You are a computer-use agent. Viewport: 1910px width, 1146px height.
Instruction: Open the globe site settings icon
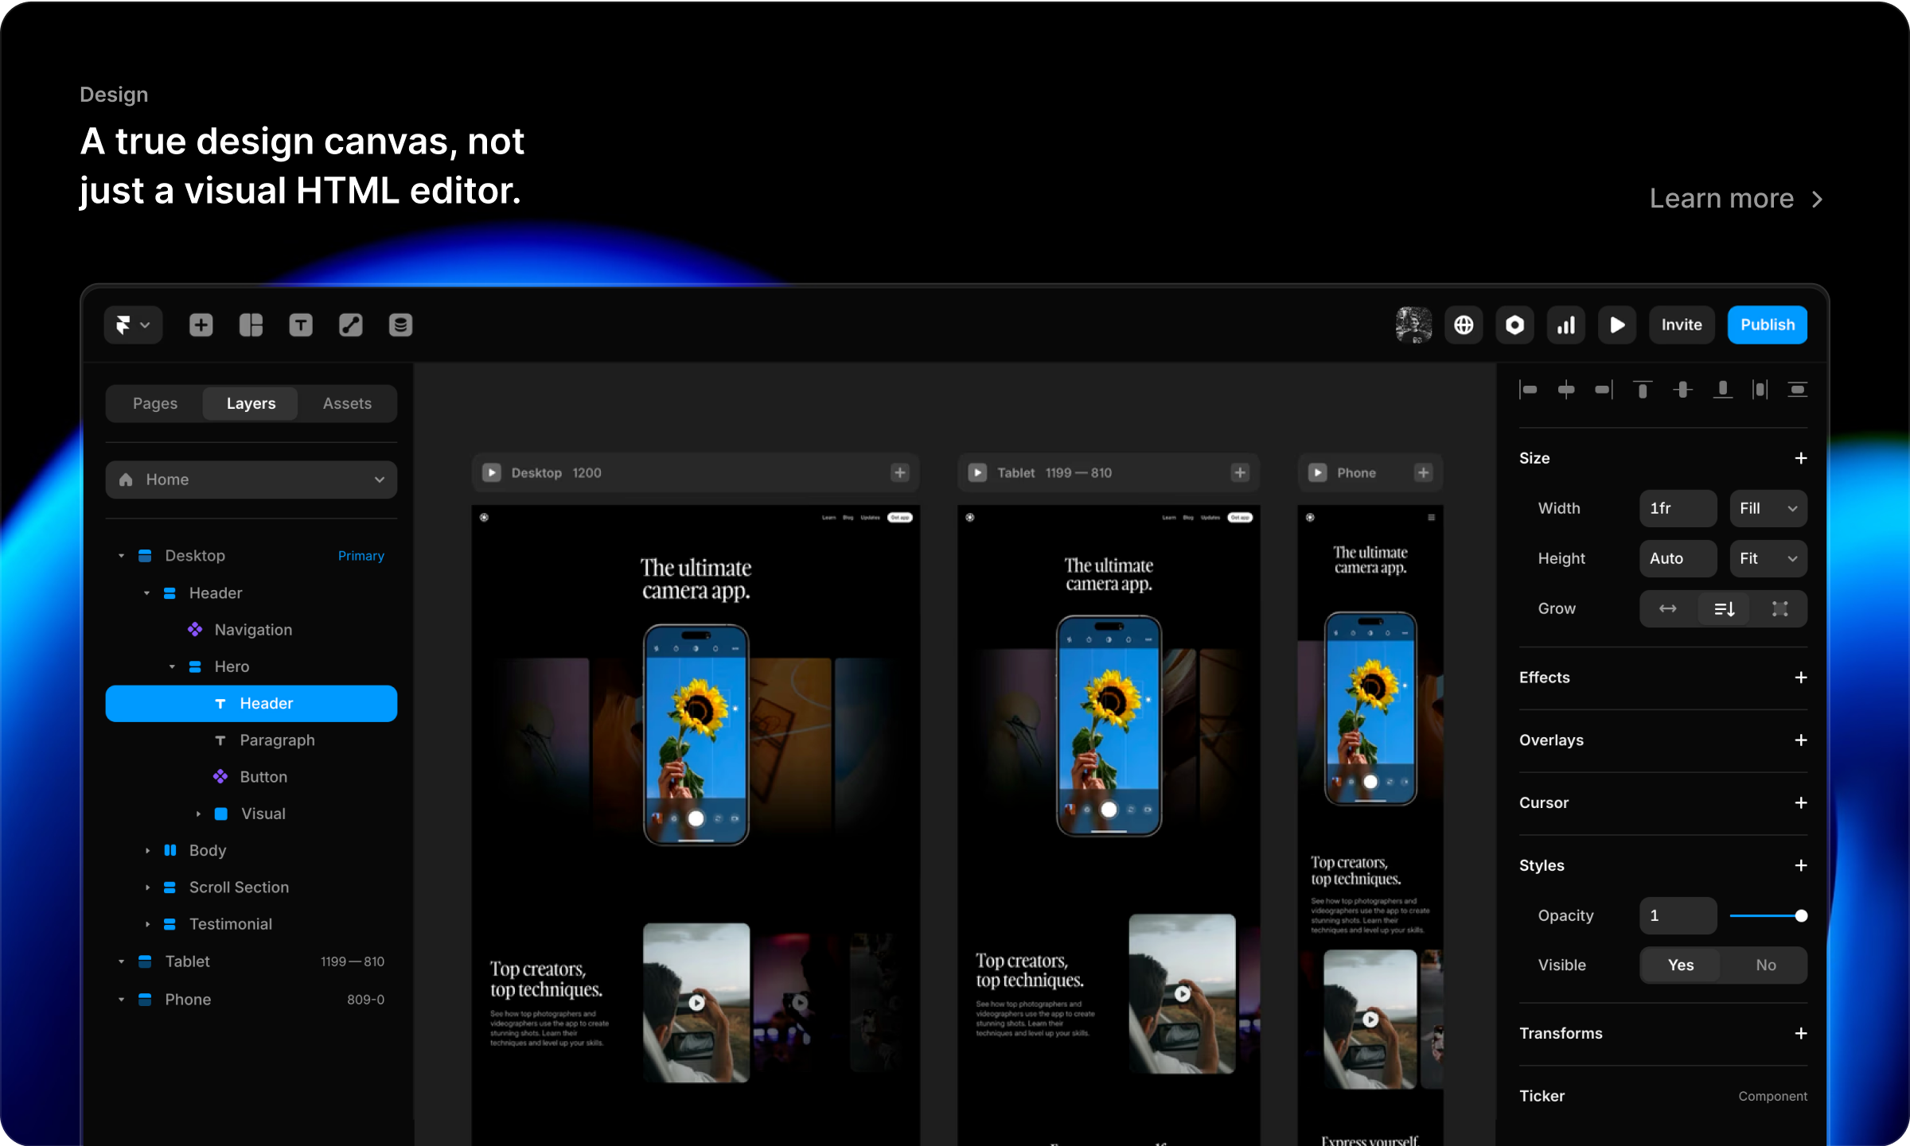click(1464, 324)
